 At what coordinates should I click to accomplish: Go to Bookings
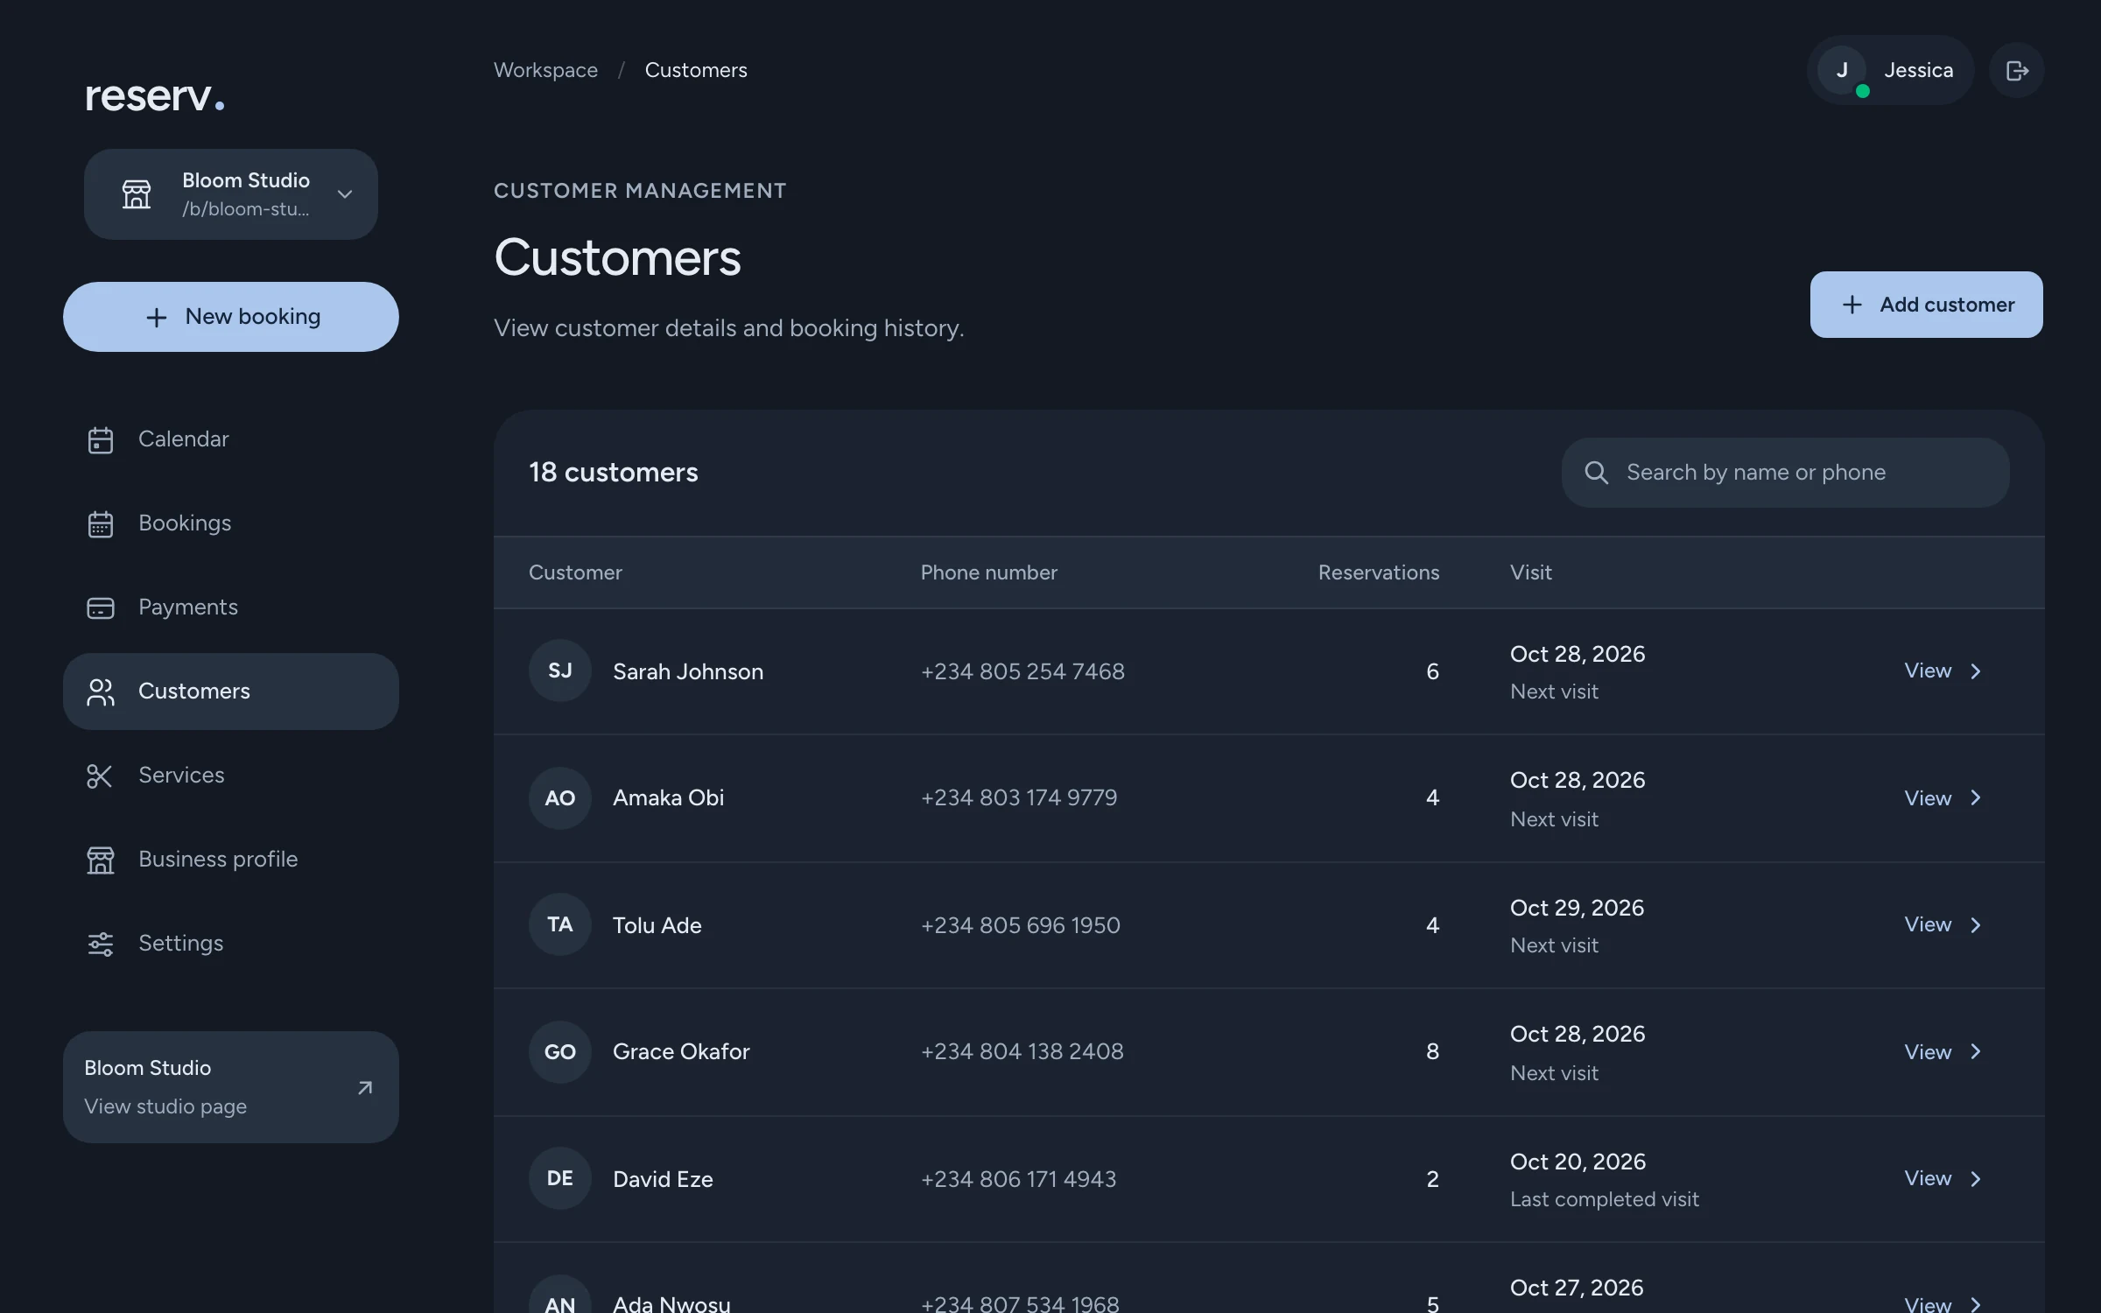[x=231, y=523]
